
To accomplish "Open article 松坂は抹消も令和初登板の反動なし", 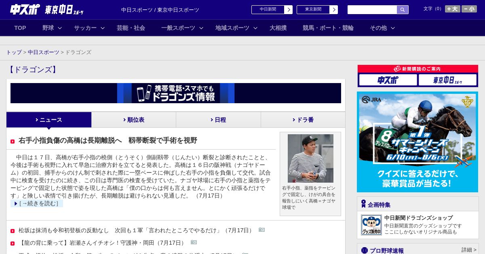I will (x=136, y=230).
